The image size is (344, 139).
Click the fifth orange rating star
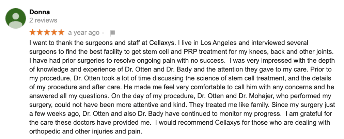coord(61,33)
